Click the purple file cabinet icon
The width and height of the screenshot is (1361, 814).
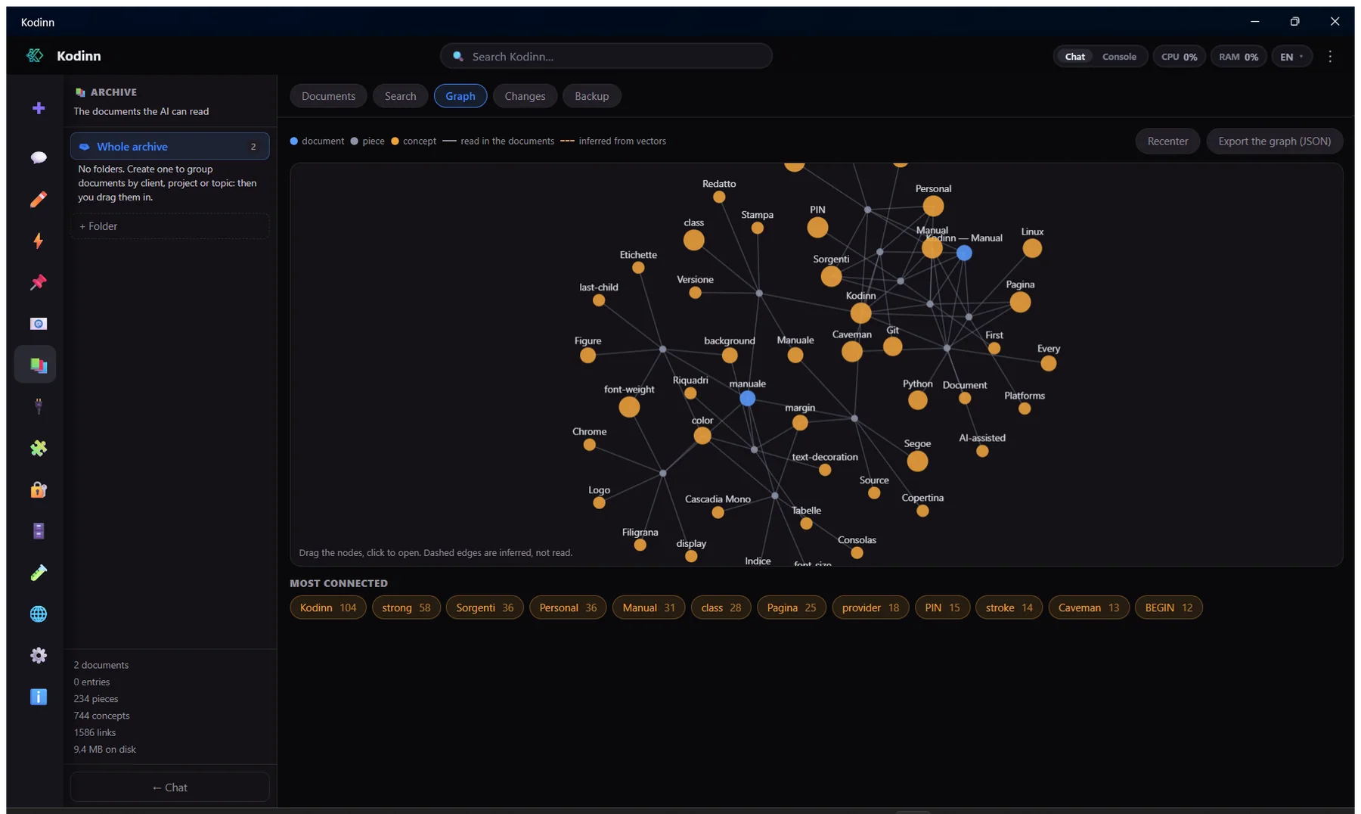[x=39, y=531]
